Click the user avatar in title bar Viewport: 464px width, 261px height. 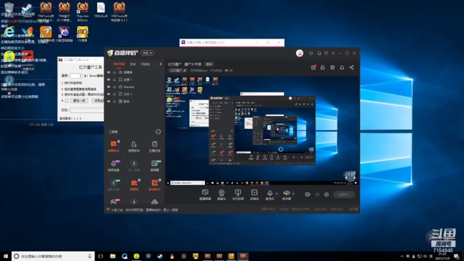pyautogui.click(x=299, y=53)
